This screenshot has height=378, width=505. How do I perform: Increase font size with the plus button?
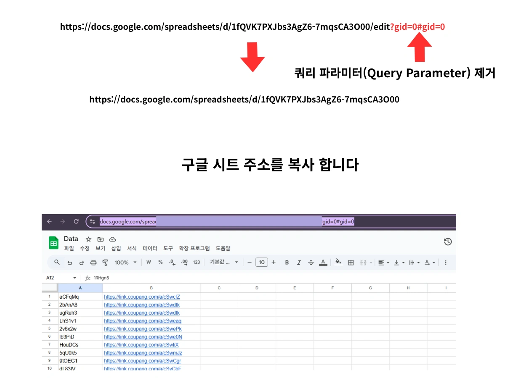point(274,262)
